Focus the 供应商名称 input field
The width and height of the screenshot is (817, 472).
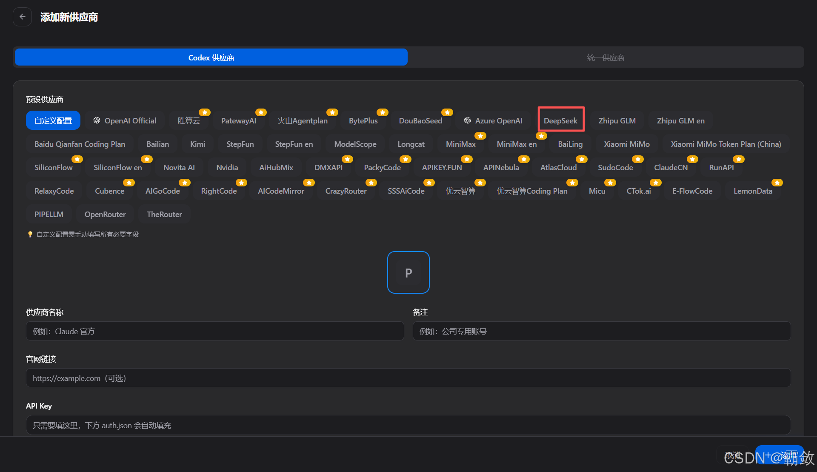pos(215,331)
